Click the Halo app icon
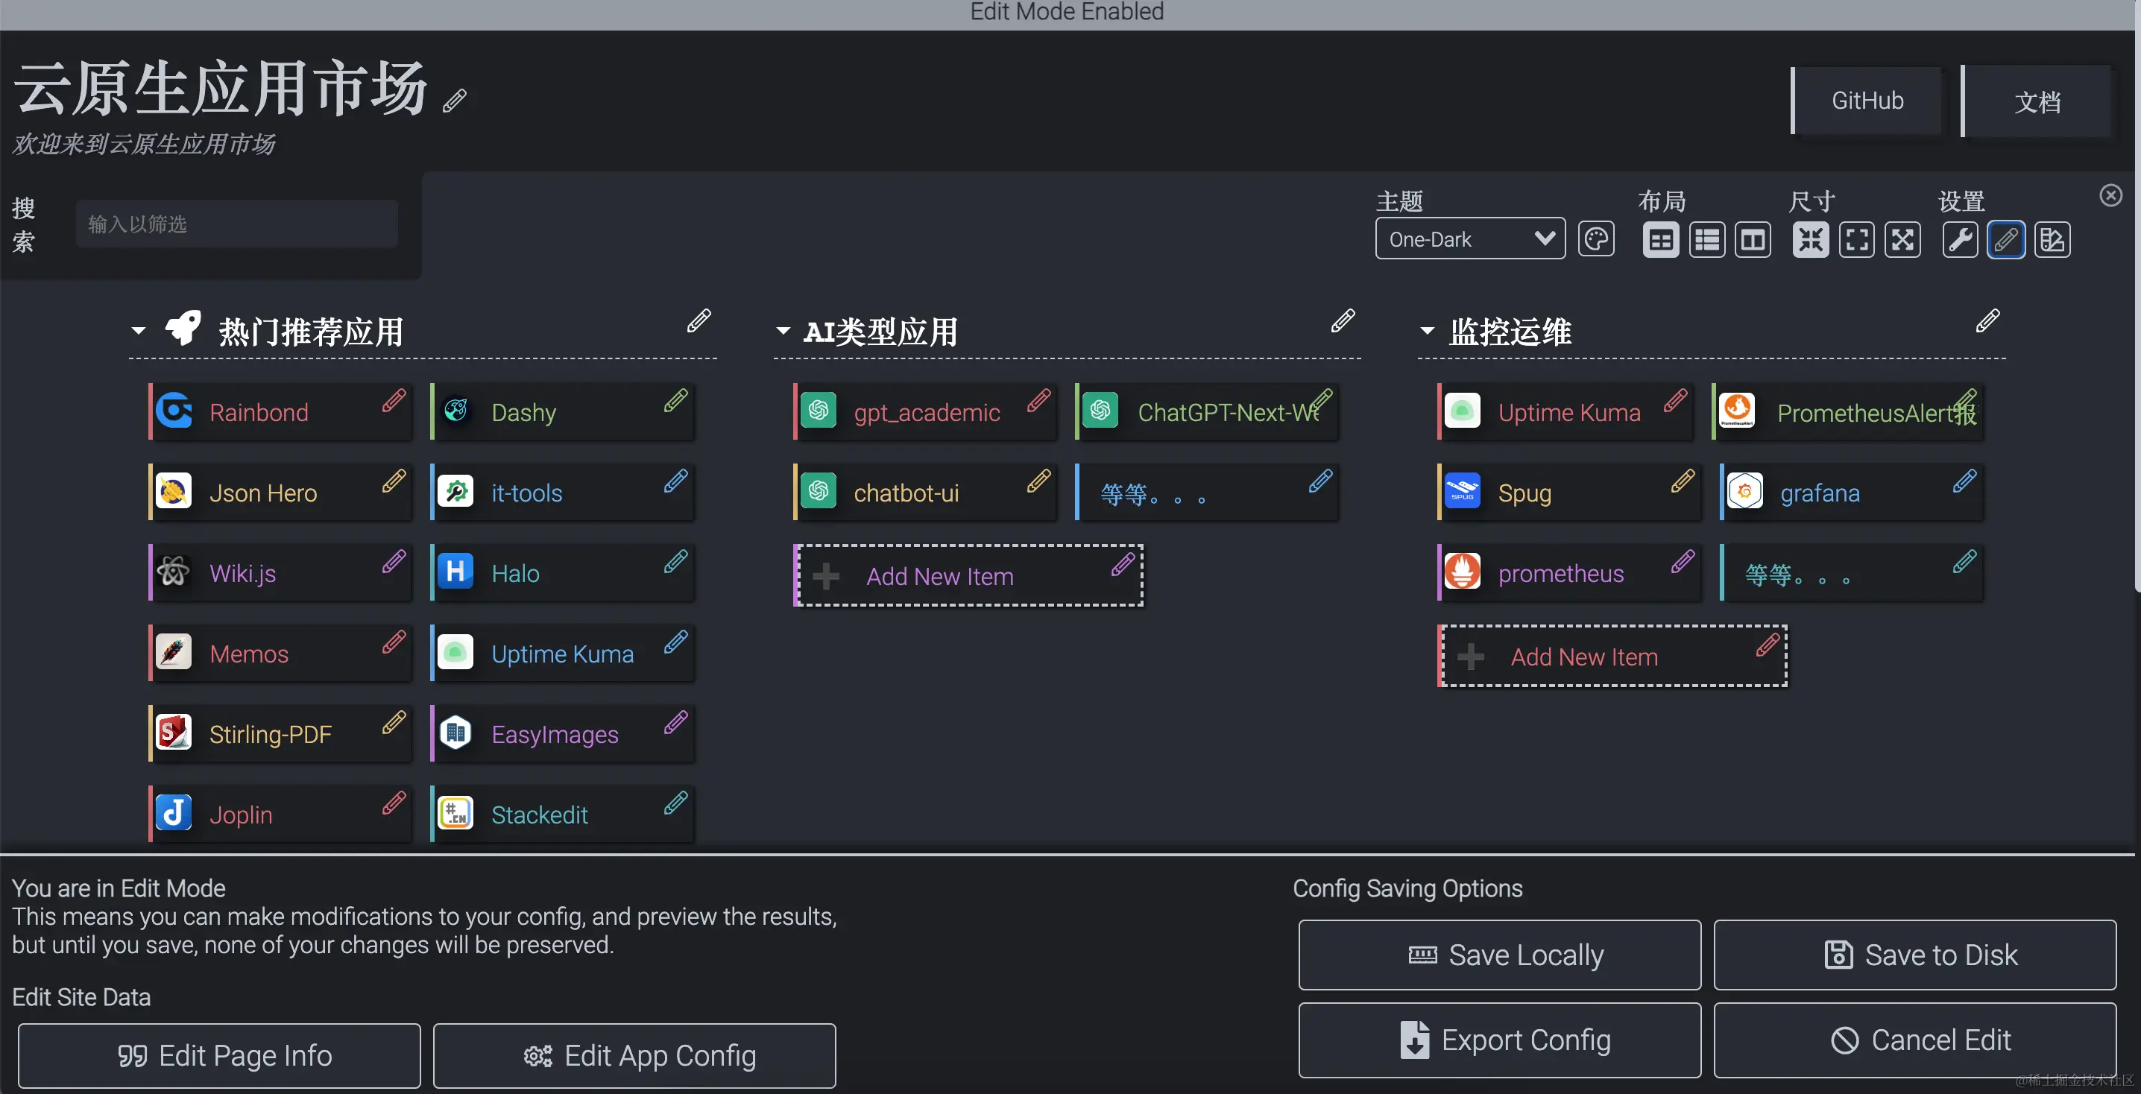Viewport: 2141px width, 1094px height. (455, 572)
